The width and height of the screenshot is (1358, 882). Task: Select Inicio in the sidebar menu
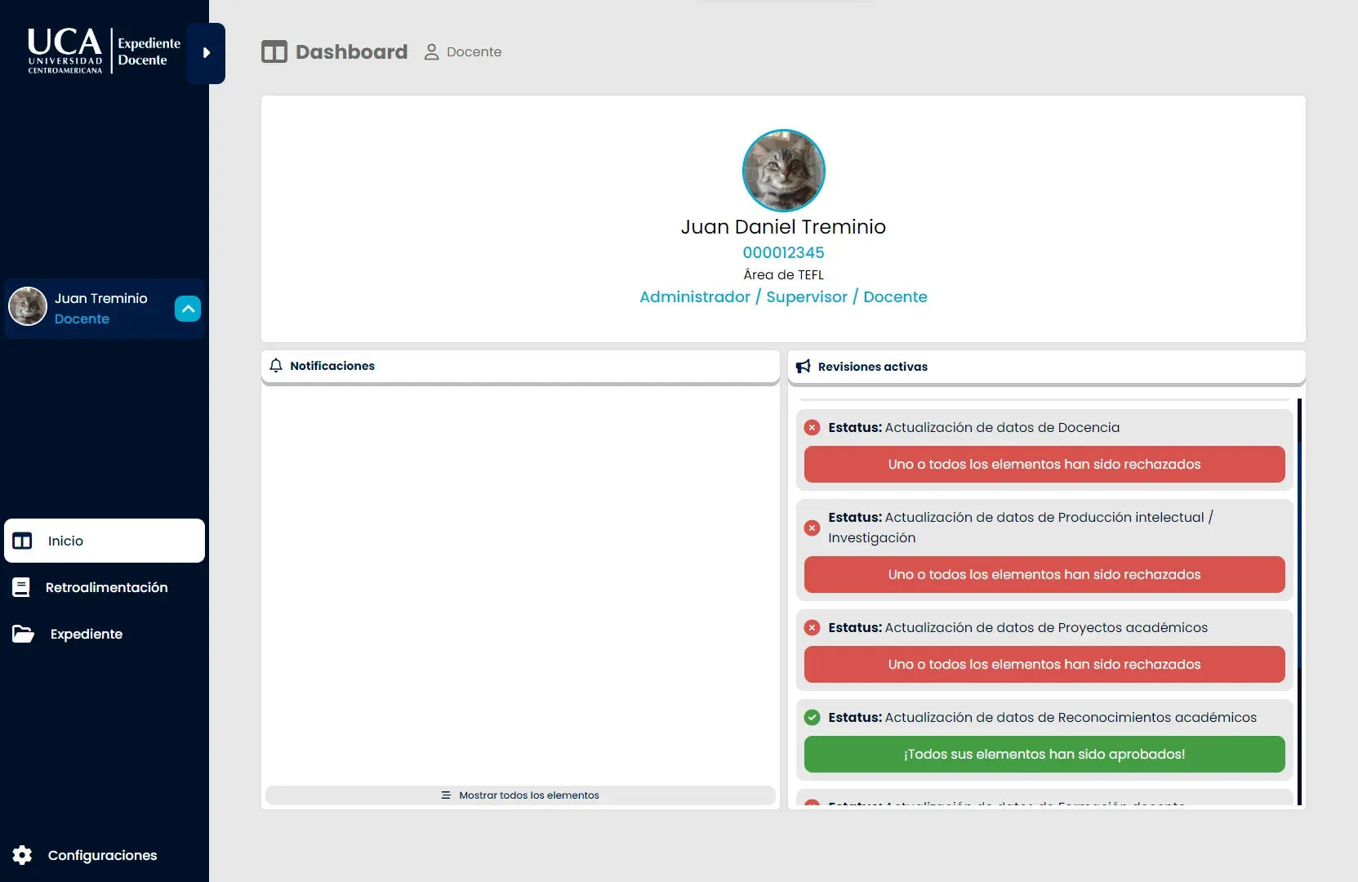pos(105,541)
